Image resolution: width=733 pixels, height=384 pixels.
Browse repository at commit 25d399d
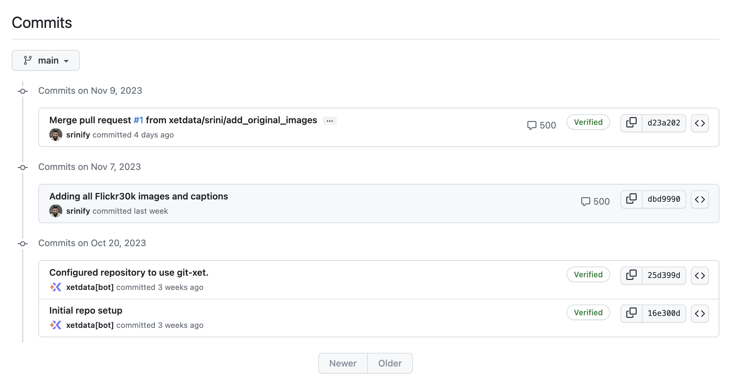pos(700,276)
